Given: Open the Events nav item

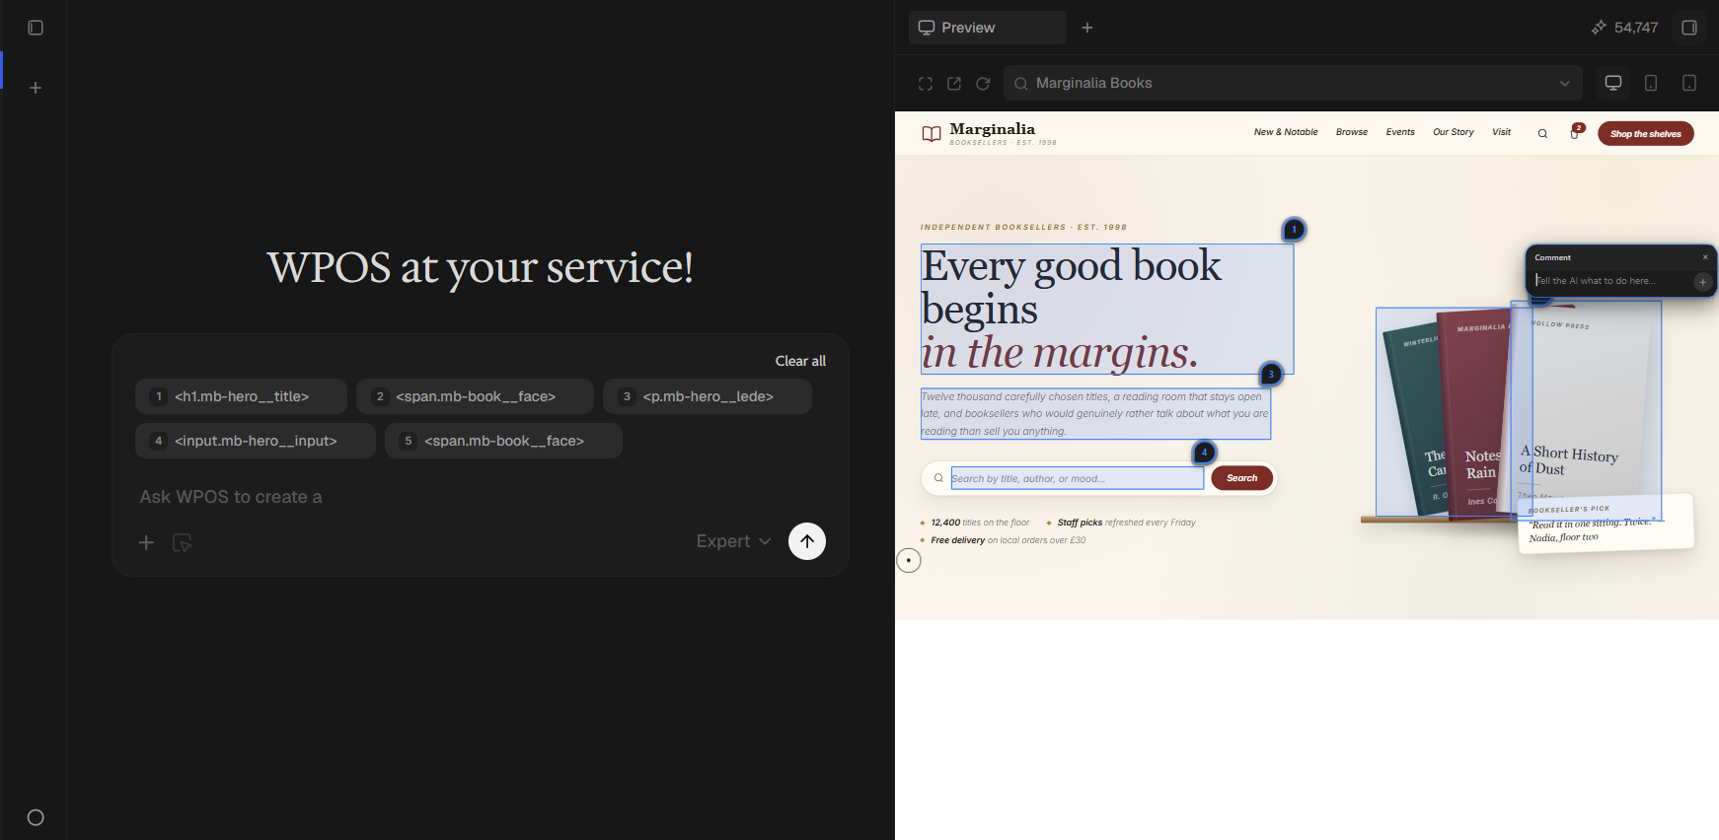Looking at the screenshot, I should coord(1400,132).
